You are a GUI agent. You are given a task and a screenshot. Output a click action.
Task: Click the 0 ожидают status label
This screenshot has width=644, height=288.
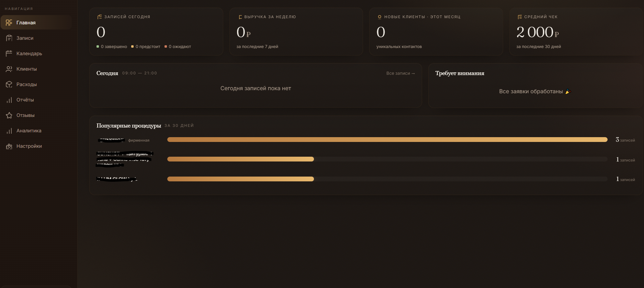point(178,47)
